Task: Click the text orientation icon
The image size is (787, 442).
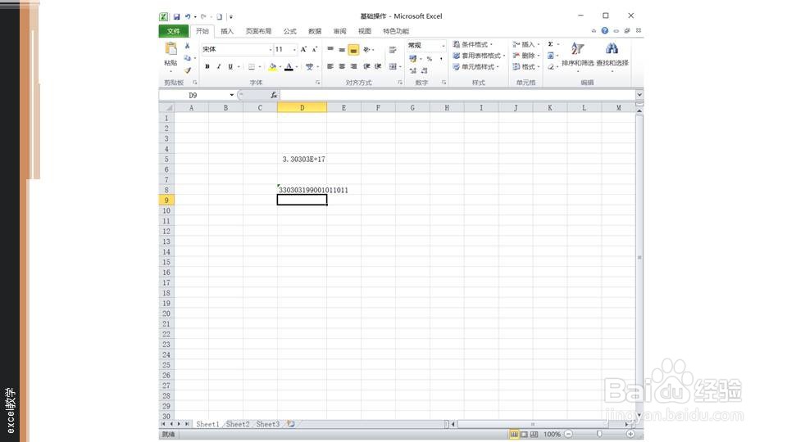Action: coord(367,50)
